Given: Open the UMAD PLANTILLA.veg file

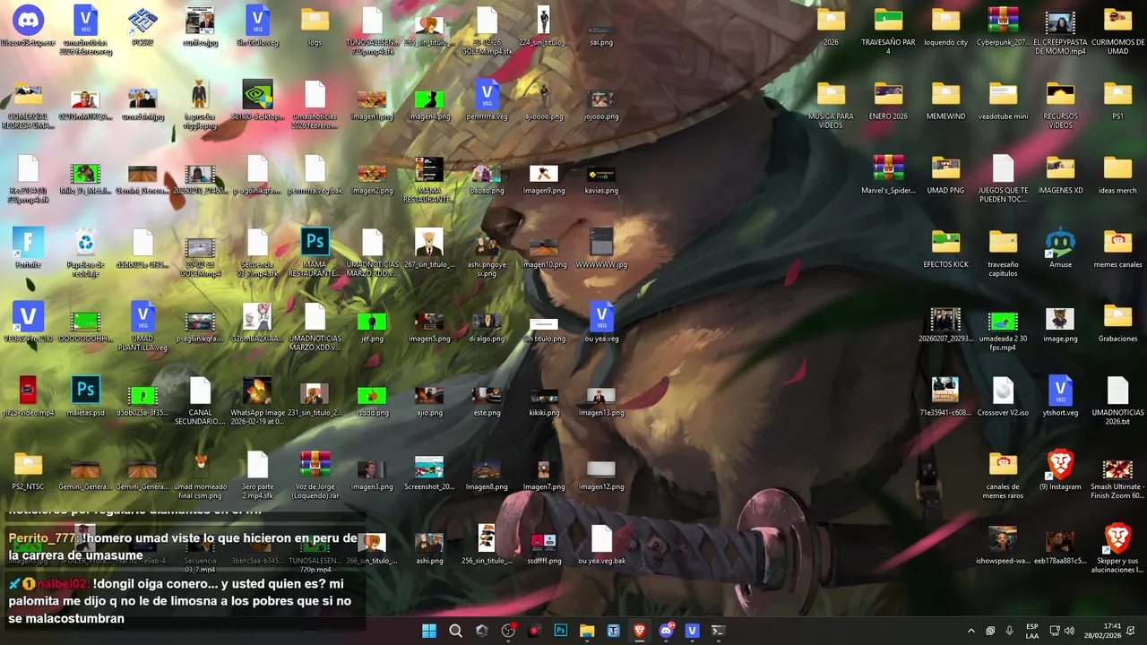Looking at the screenshot, I should [x=142, y=327].
